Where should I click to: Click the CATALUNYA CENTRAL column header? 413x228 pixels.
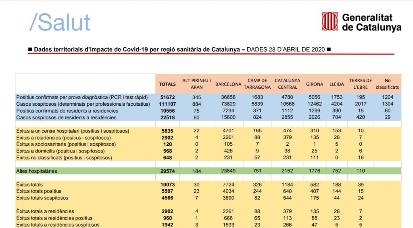(287, 84)
